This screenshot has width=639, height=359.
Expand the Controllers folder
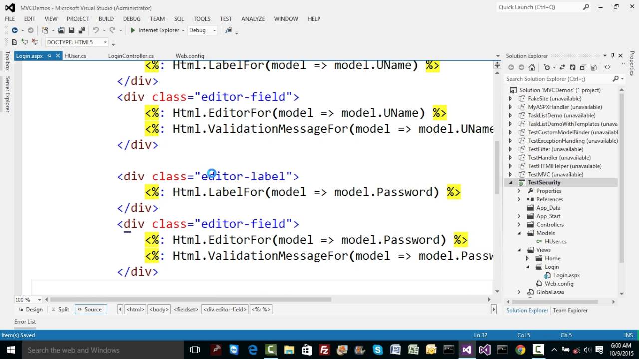pyautogui.click(x=519, y=225)
